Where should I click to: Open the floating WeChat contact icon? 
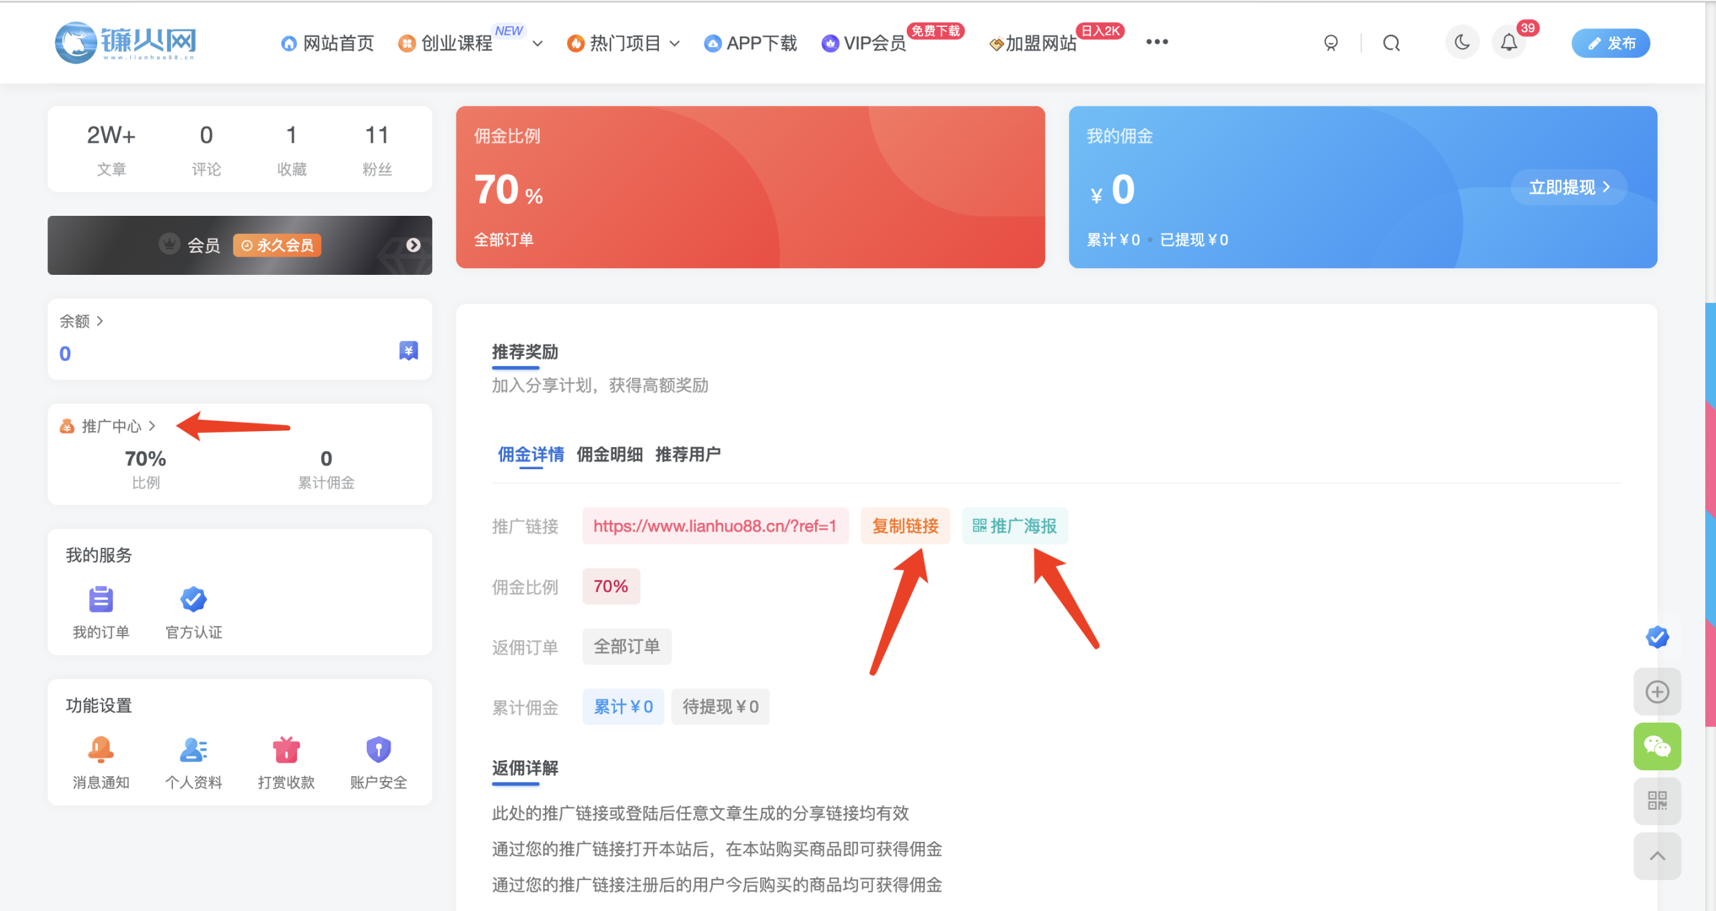pyautogui.click(x=1658, y=746)
